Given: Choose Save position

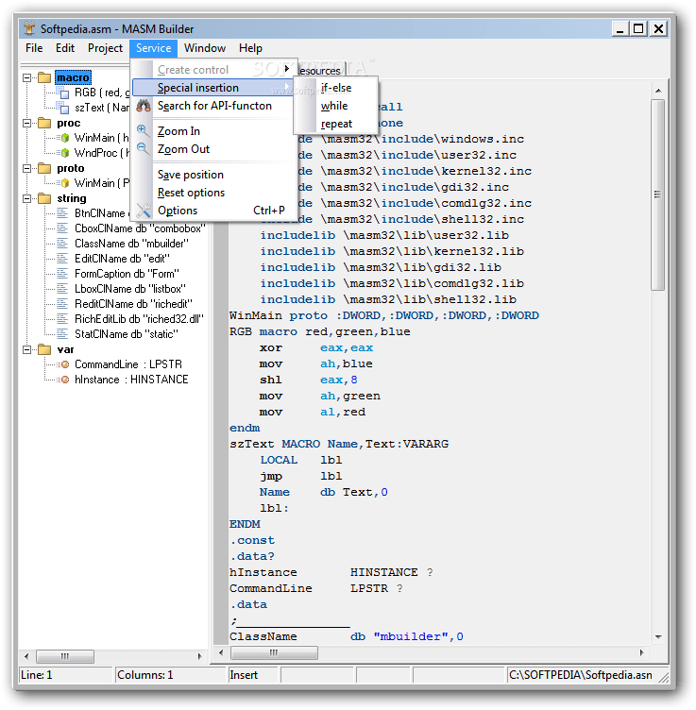Looking at the screenshot, I should pos(214,175).
